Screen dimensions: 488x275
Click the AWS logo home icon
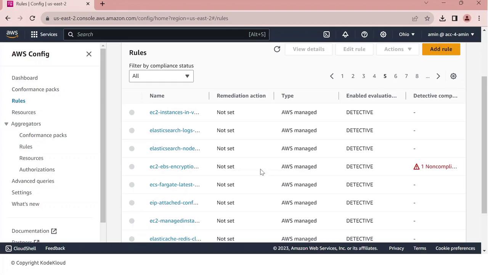(12, 34)
